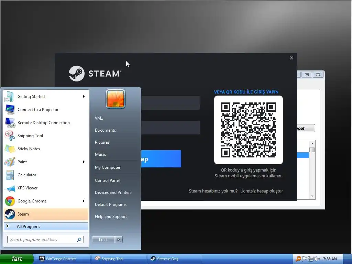Click the scrollbar thumb in WinTango Patcher list
The height and width of the screenshot is (264, 352).
312,150
